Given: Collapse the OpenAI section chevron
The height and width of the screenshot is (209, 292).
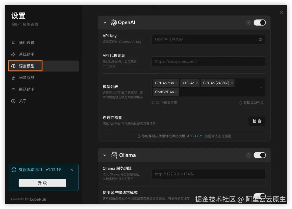Looking at the screenshot, I should 105,22.
